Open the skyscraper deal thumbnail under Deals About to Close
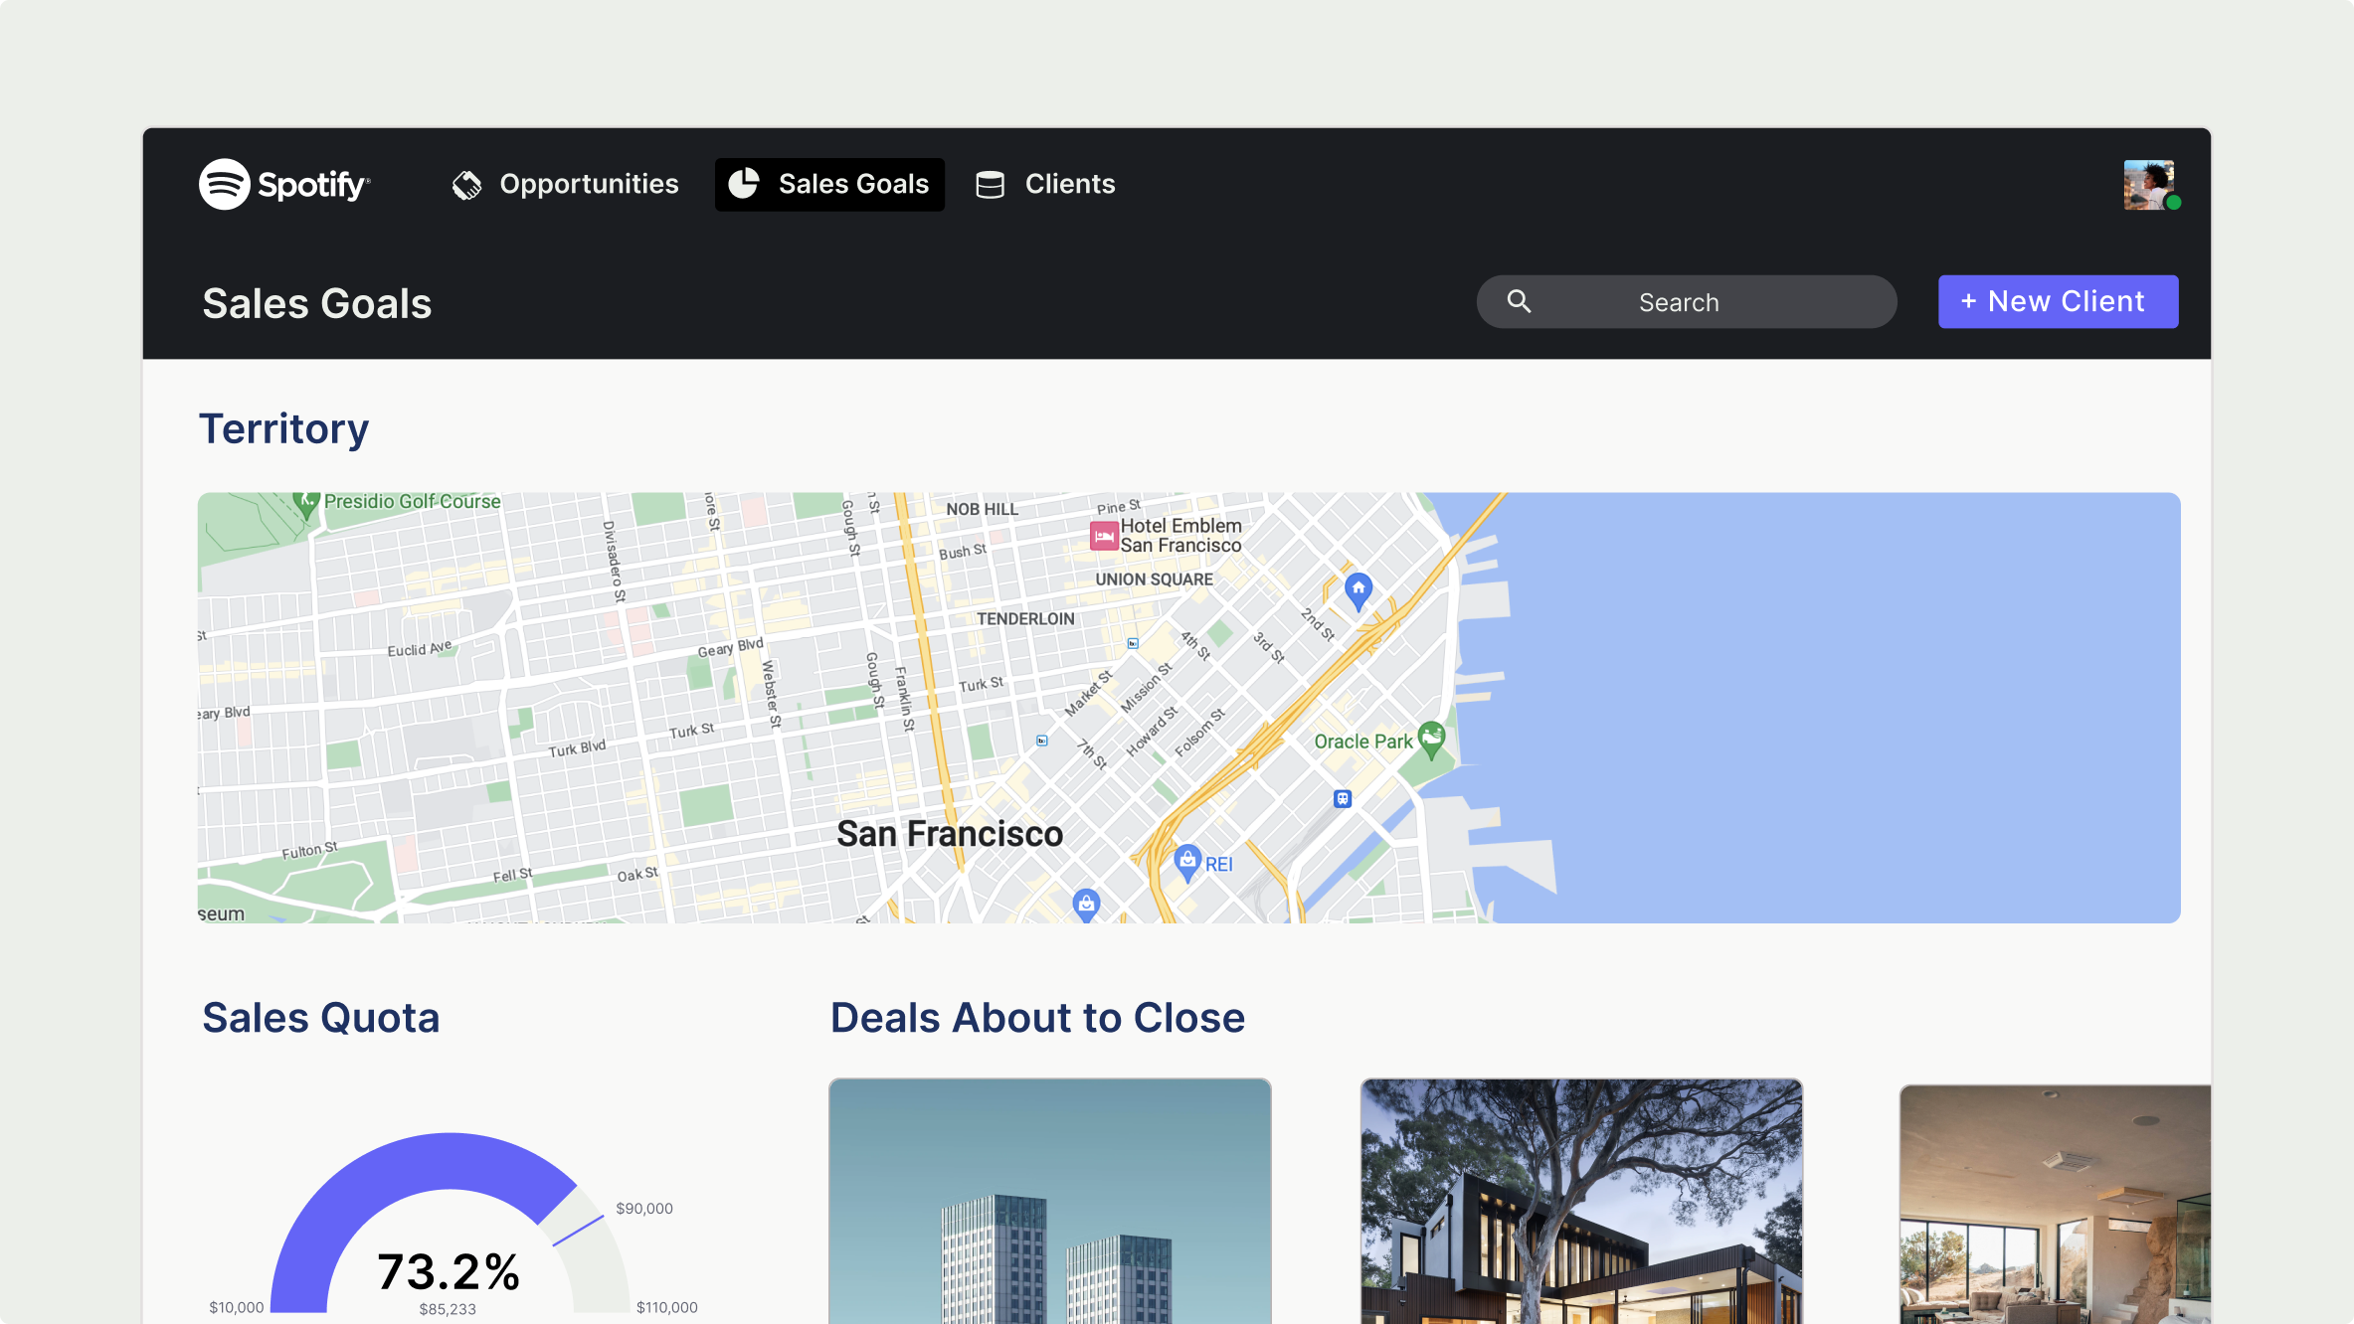2354x1324 pixels. pyautogui.click(x=1050, y=1203)
